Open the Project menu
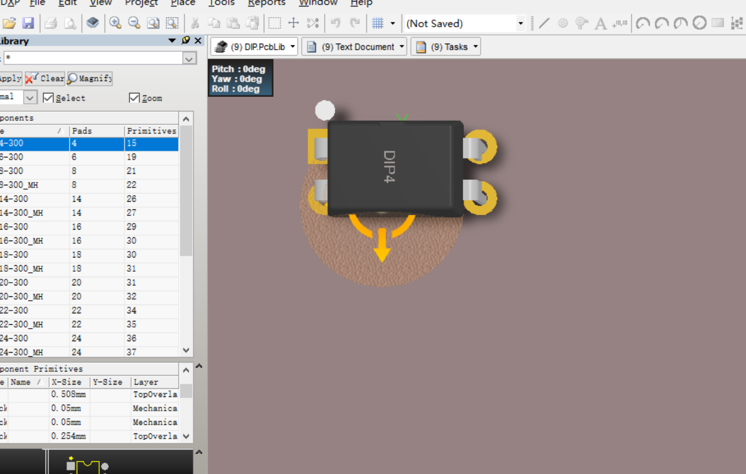Viewport: 746px width, 474px height. (142, 3)
